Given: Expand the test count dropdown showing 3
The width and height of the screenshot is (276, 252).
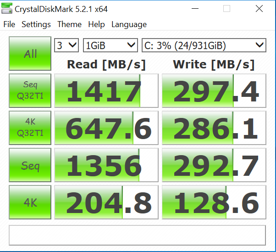Looking at the screenshot, I should (x=66, y=45).
